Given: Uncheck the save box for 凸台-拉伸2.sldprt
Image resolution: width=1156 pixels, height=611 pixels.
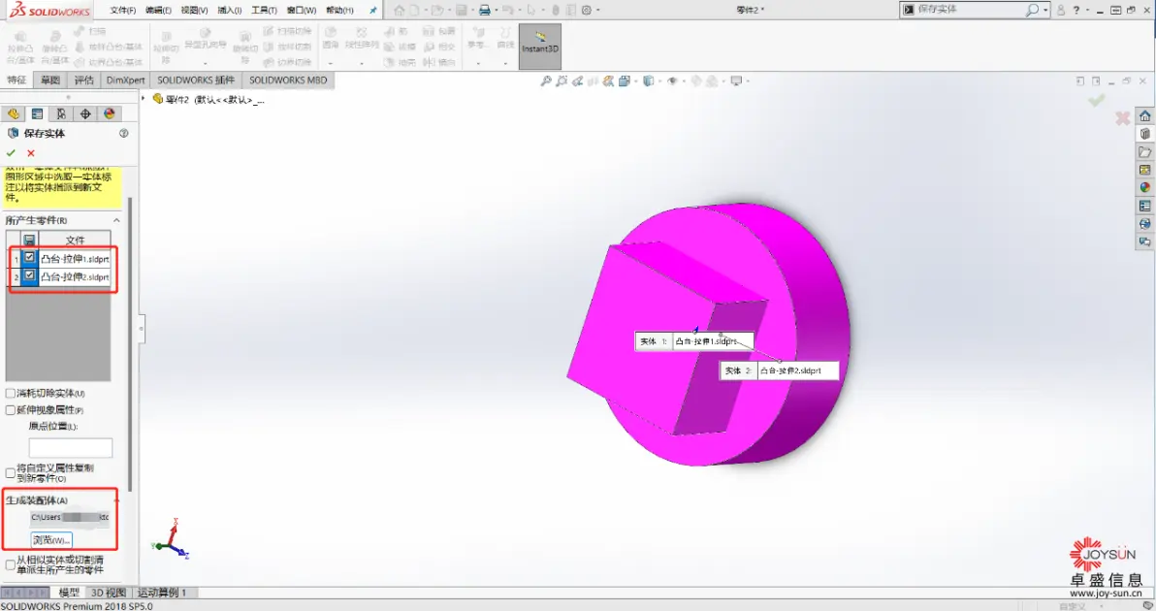Looking at the screenshot, I should (29, 274).
